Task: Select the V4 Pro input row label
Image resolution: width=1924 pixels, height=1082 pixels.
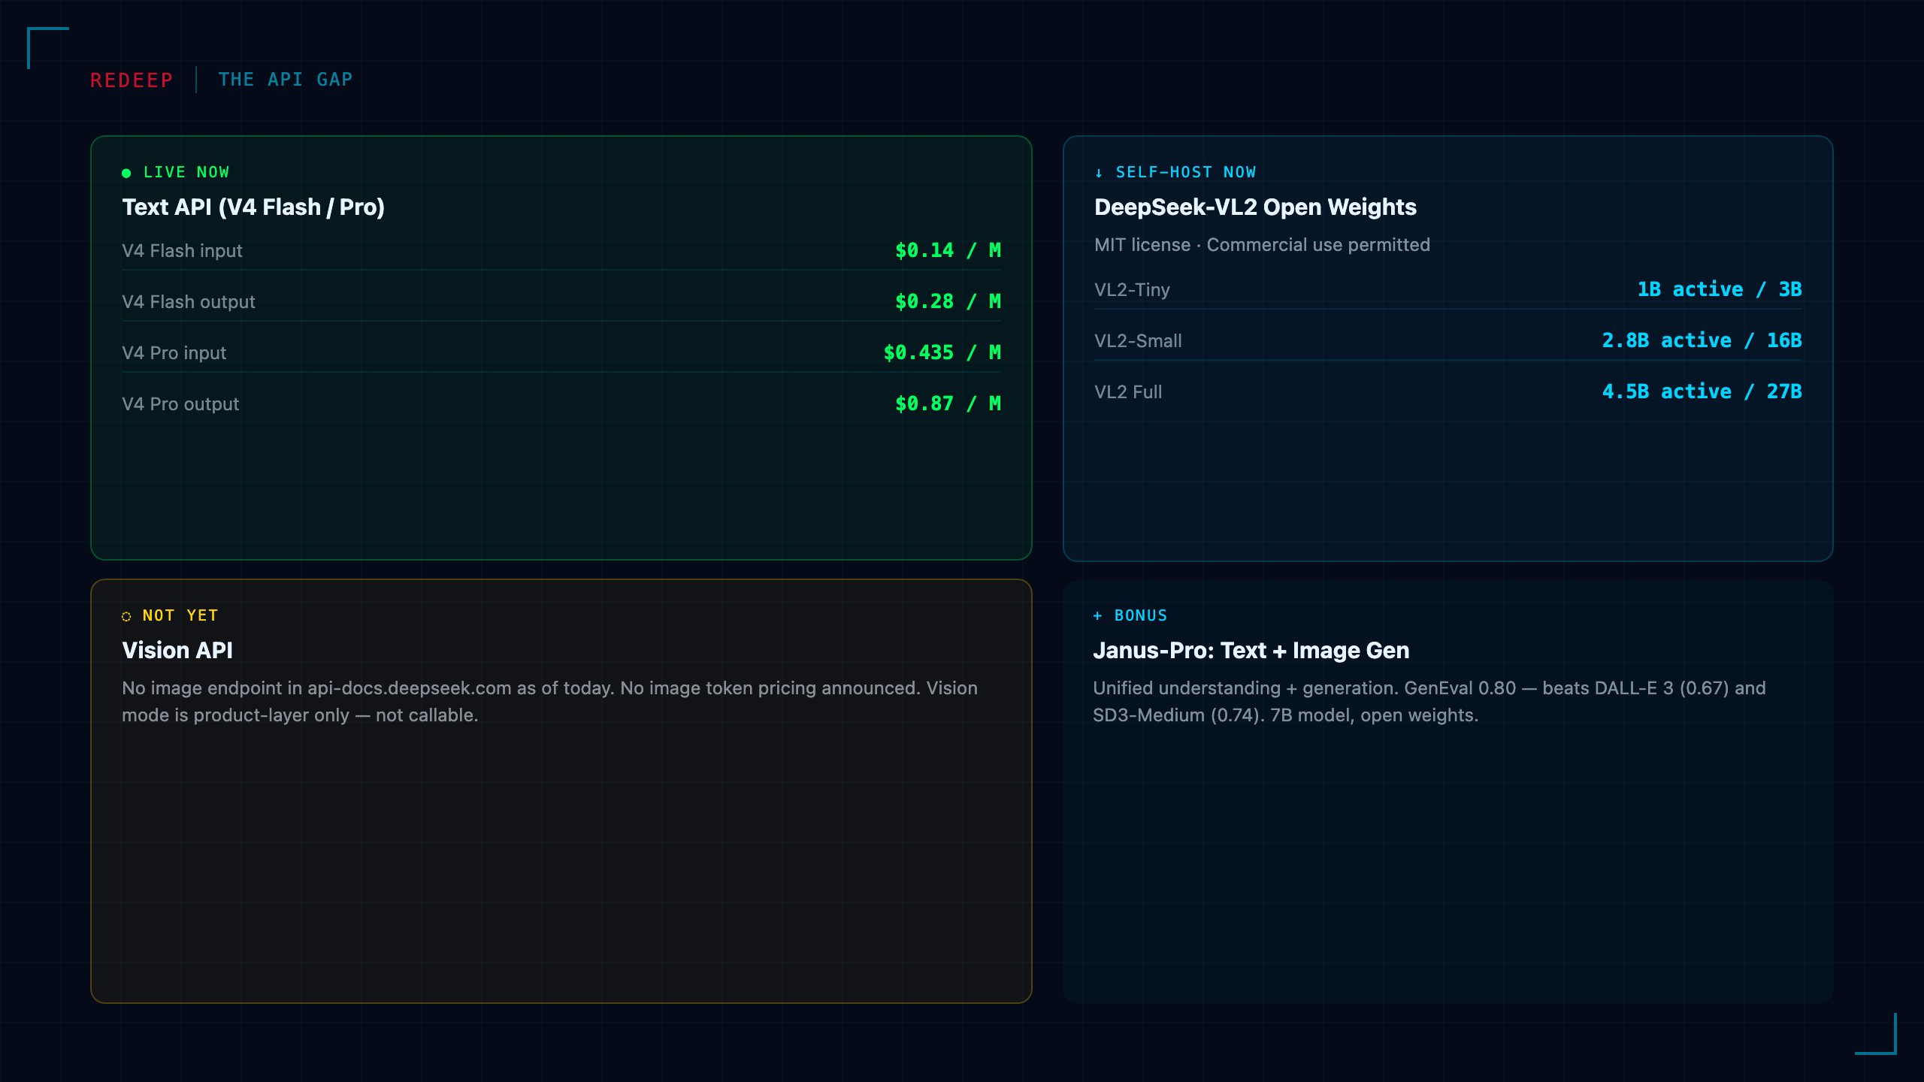Action: [x=174, y=353]
